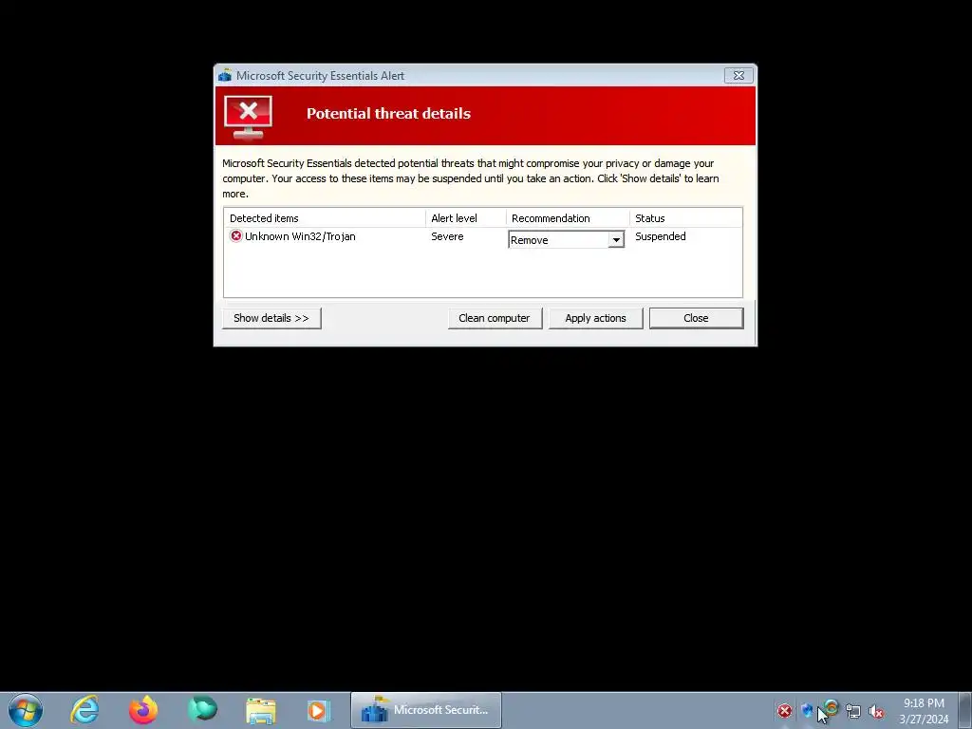Open Windows Explorer folder on the taskbar
The image size is (972, 729).
[x=261, y=711]
